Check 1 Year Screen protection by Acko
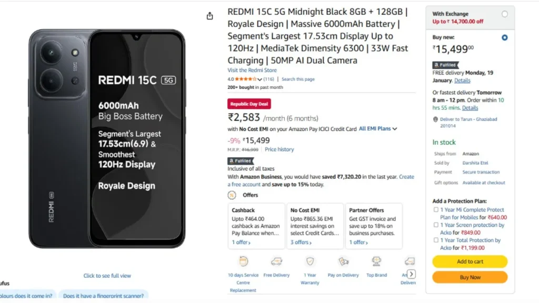Viewport: 539px width, 303px height. pos(436,225)
